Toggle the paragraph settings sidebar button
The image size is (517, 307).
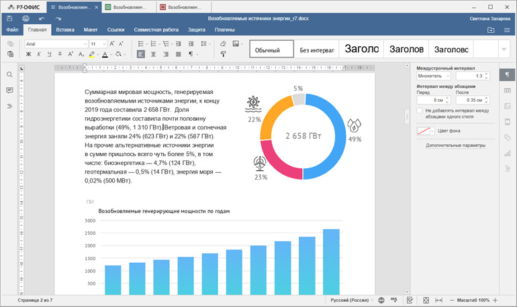click(507, 74)
